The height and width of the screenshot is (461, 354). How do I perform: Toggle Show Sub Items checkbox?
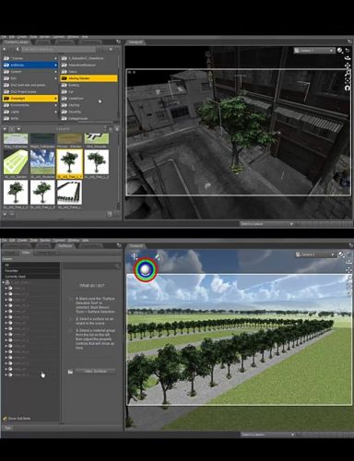[5, 419]
